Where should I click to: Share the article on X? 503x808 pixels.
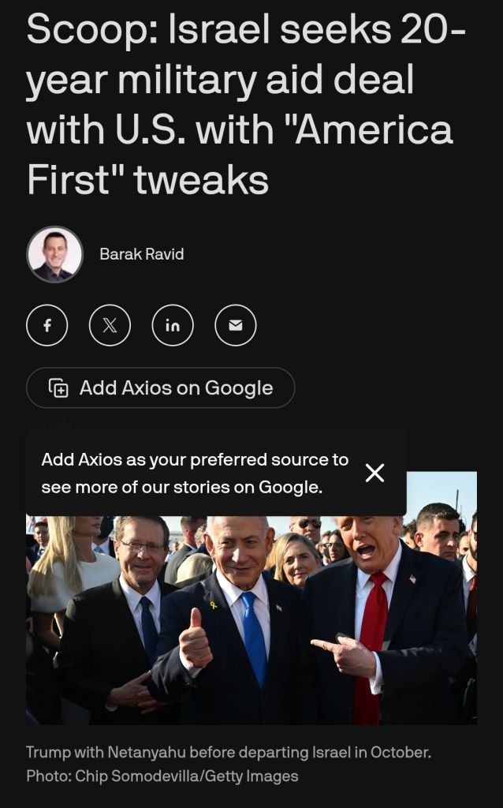[110, 325]
